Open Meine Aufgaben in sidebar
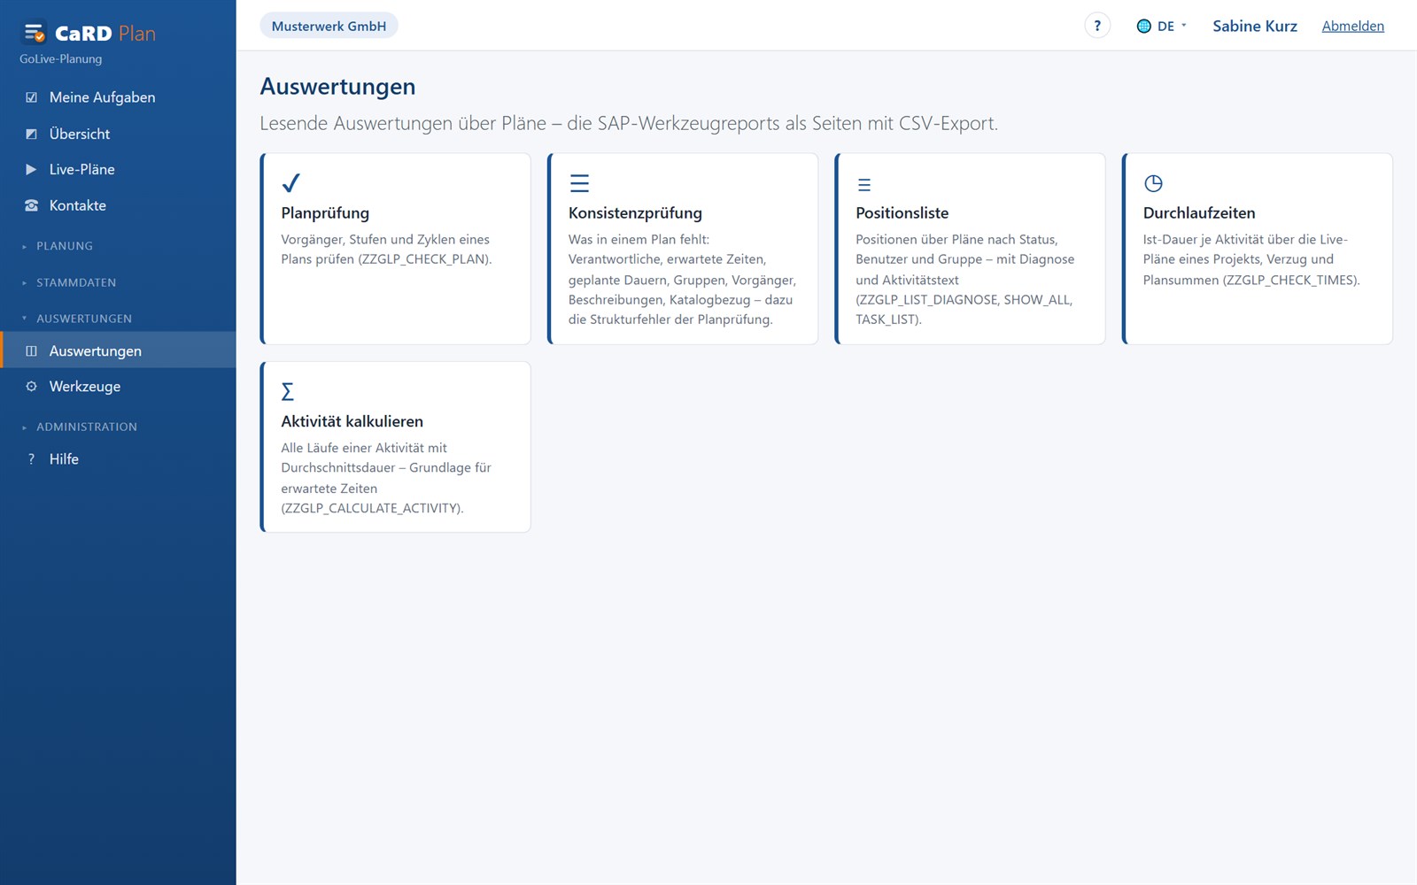The width and height of the screenshot is (1417, 885). tap(118, 97)
